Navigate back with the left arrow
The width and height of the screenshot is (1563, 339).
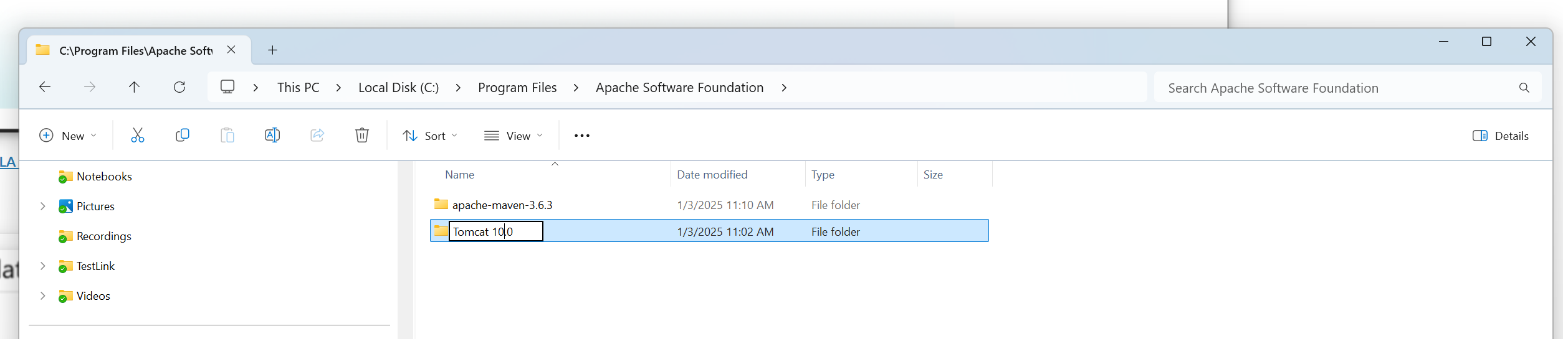(45, 88)
